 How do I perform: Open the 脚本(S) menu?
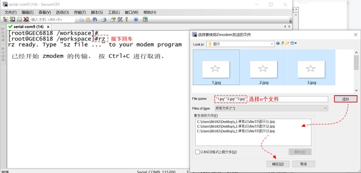tap(97, 12)
